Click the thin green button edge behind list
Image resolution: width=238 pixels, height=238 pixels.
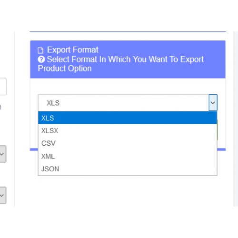[218, 130]
